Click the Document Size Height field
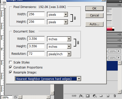This screenshot has height=99, width=122. [36, 46]
